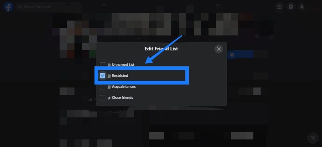The image size is (322, 147).
Task: Click the list icon beside Restricted
Action: tap(109, 76)
